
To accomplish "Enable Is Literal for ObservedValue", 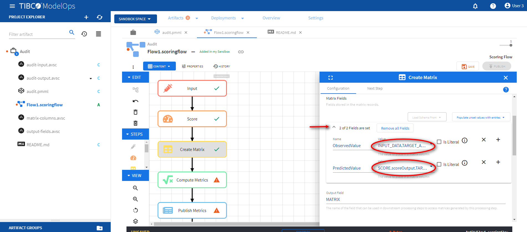I will pyautogui.click(x=439, y=142).
